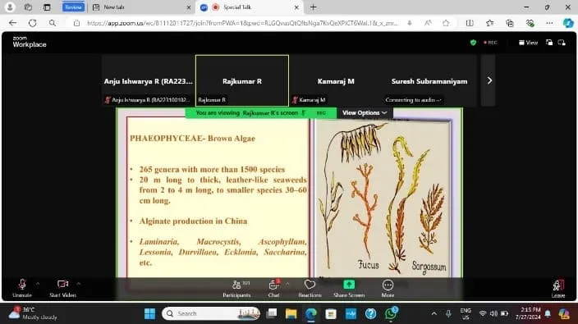The image size is (578, 324).
Task: Open video options caret beside Start Video
Action: (79, 284)
